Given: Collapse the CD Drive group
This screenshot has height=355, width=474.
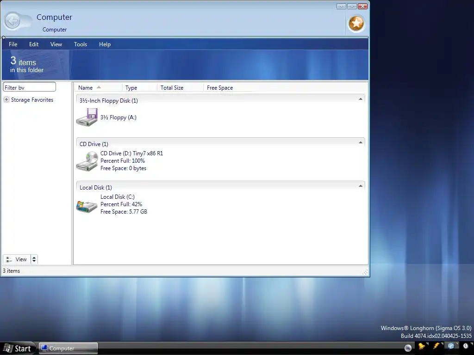Looking at the screenshot, I should pyautogui.click(x=360, y=142).
